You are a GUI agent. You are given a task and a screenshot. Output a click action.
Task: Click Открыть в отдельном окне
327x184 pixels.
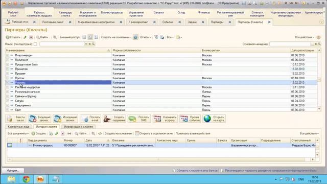click(154, 133)
